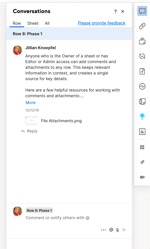Click the File Attachments.png thumbnail
The image size is (150, 249).
point(31,121)
